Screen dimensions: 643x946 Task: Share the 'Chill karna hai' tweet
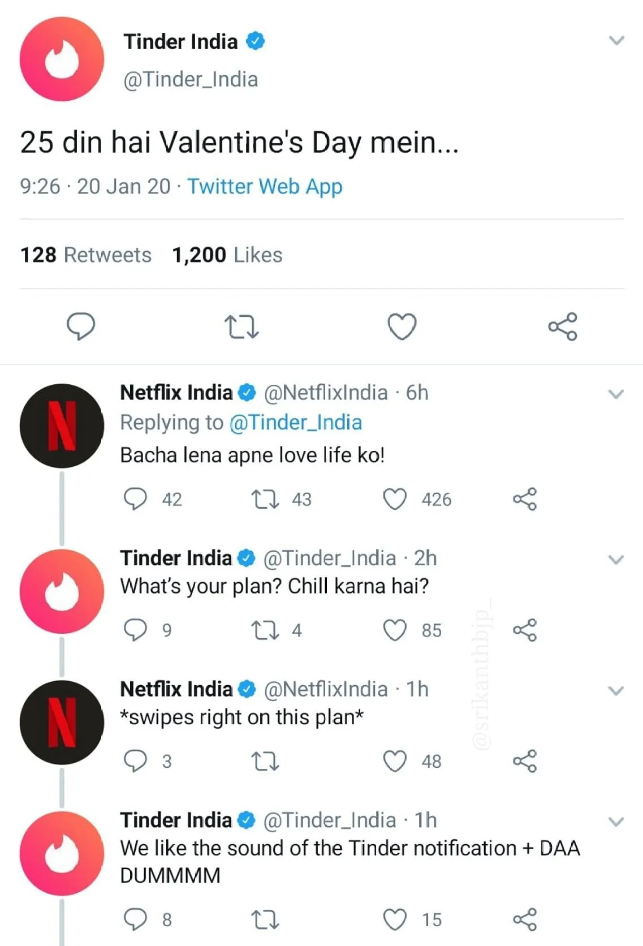coord(525,630)
